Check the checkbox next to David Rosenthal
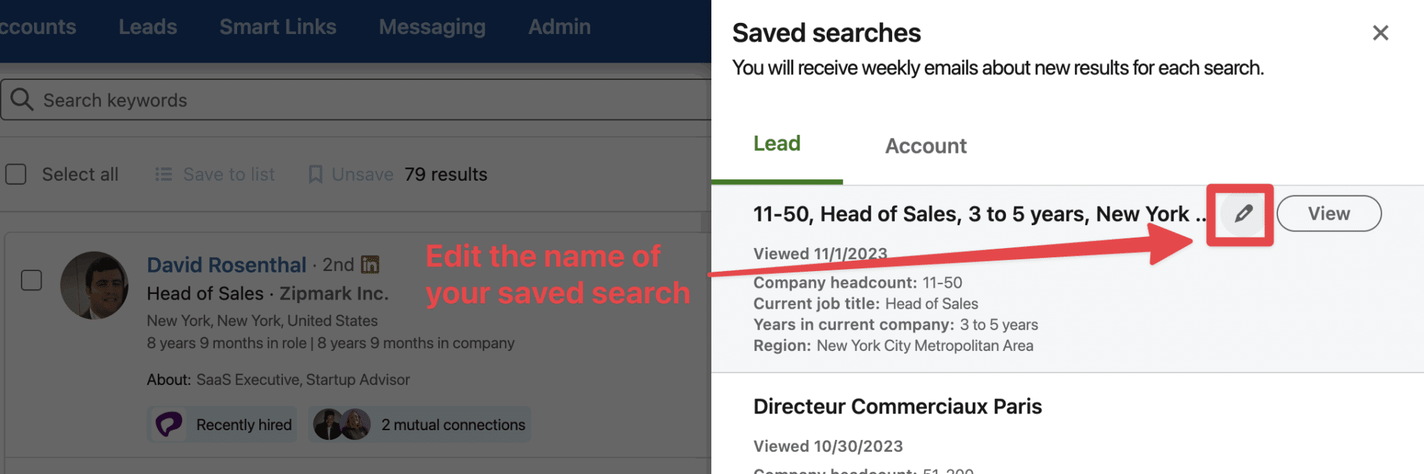 click(31, 280)
